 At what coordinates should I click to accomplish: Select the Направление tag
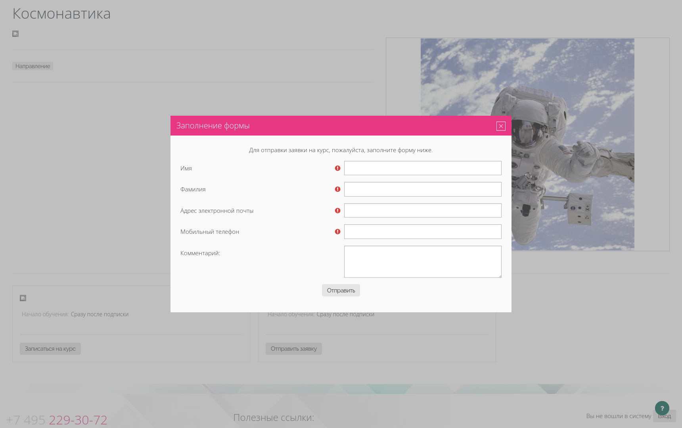coord(33,66)
